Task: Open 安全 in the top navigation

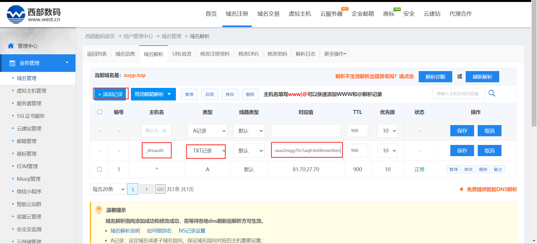Action: pos(409,14)
